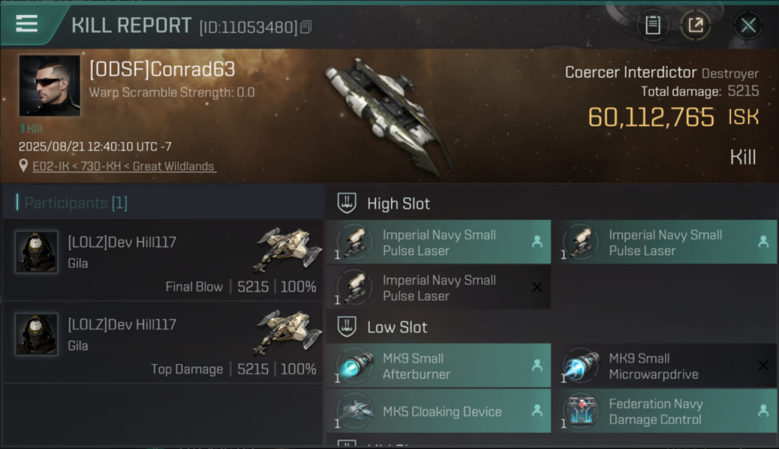This screenshot has height=449, width=779.
Task: Click the clipboard report icon
Action: [x=653, y=25]
